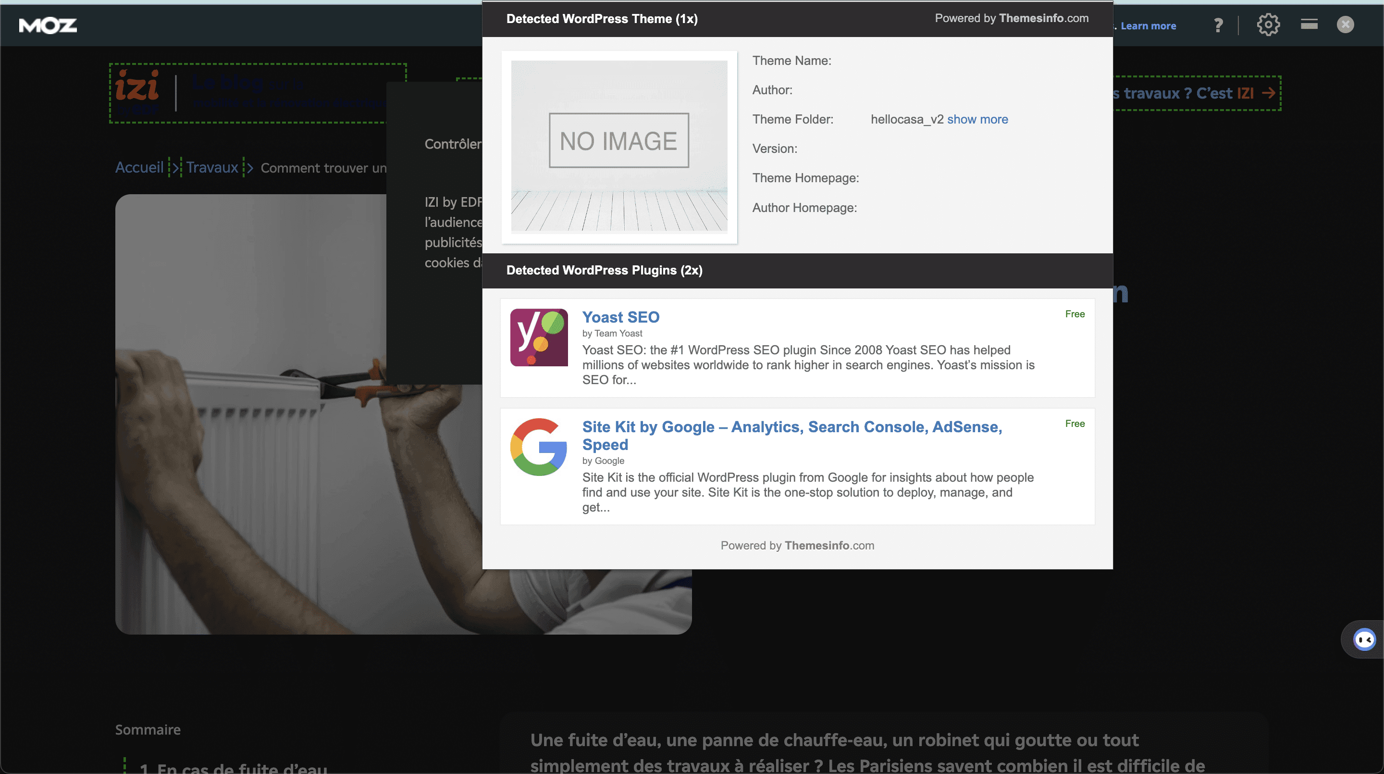The height and width of the screenshot is (774, 1384).
Task: Click the arrow icon in IZI banner
Action: tap(1269, 93)
